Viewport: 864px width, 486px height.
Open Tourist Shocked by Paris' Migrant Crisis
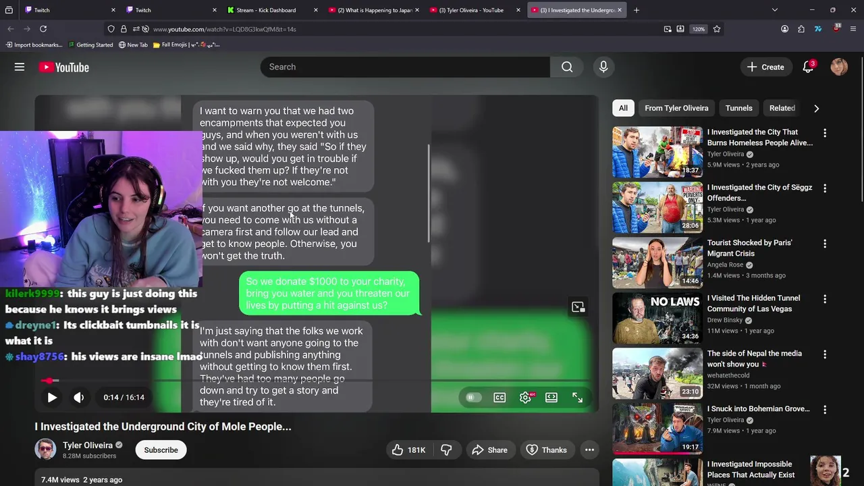(x=749, y=248)
